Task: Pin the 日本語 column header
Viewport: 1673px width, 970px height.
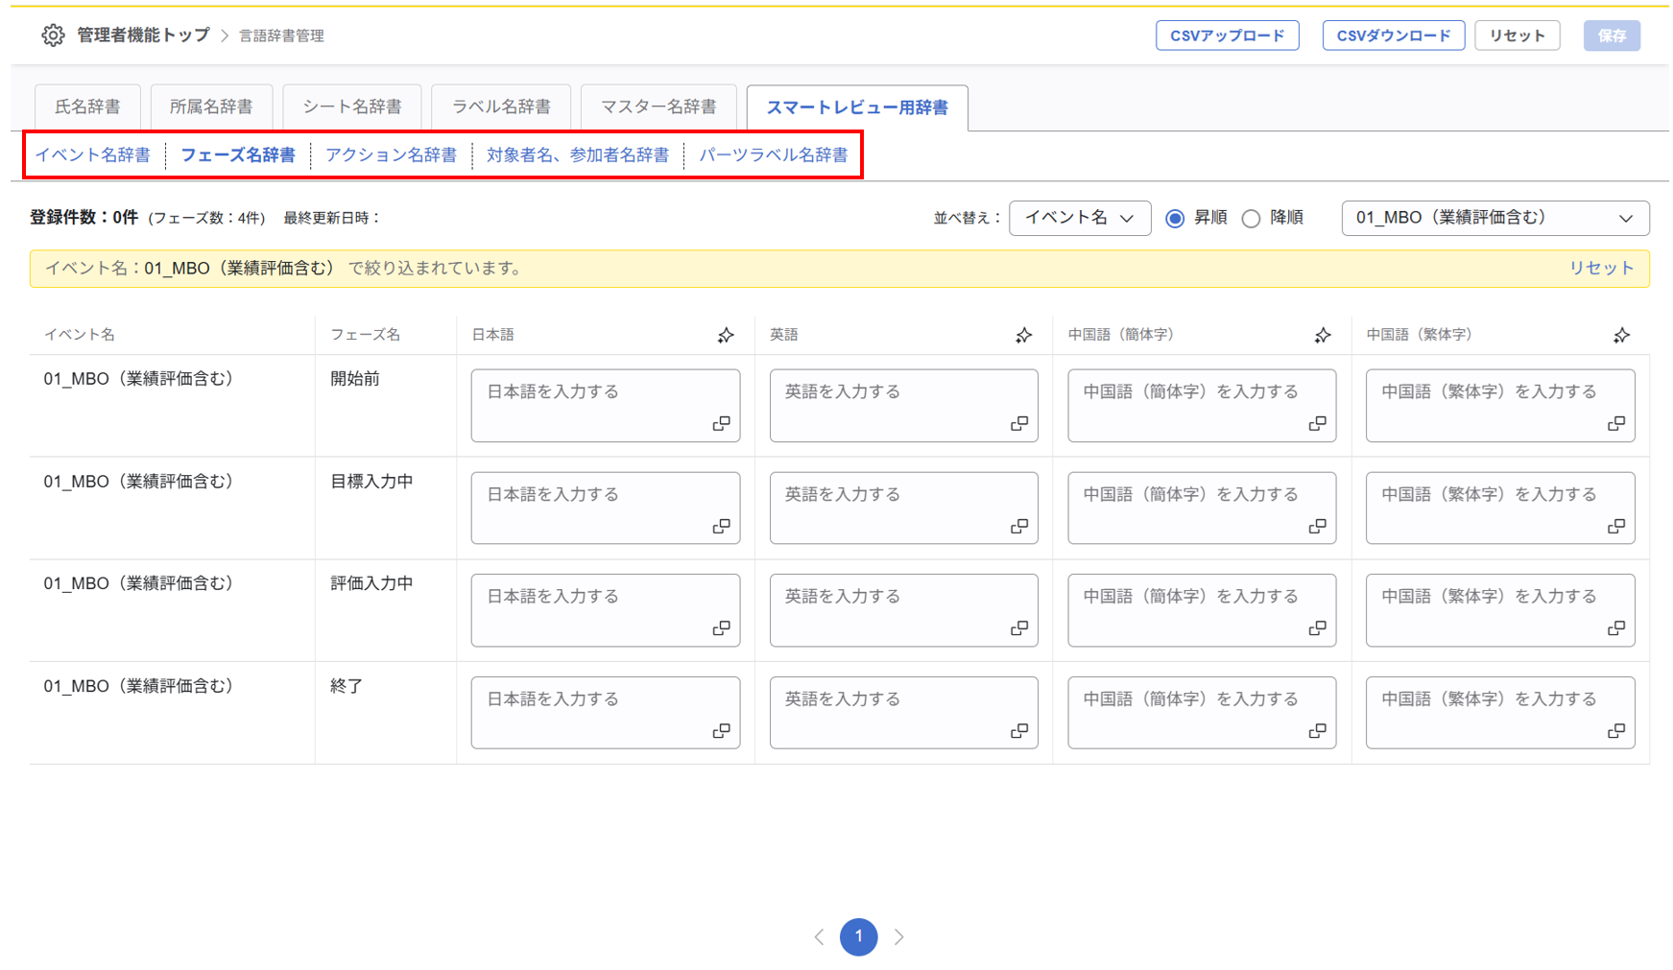Action: pos(727,335)
